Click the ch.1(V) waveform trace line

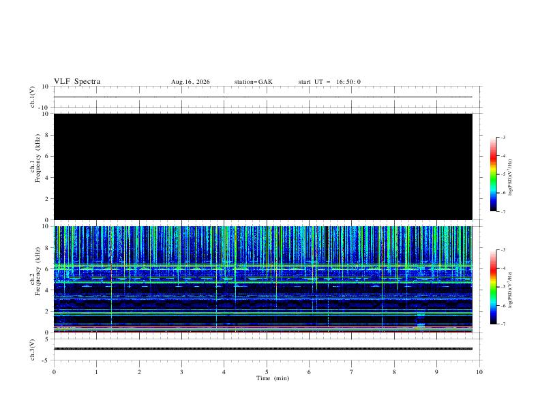pyautogui.click(x=263, y=97)
